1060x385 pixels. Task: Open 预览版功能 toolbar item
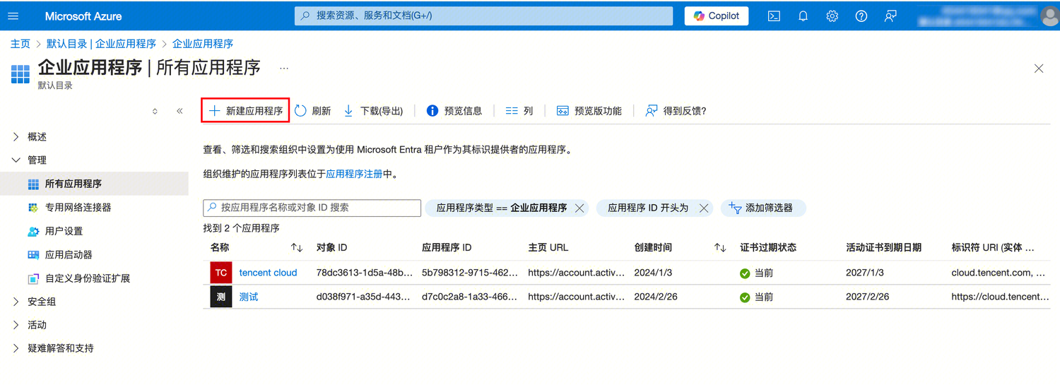pyautogui.click(x=589, y=111)
